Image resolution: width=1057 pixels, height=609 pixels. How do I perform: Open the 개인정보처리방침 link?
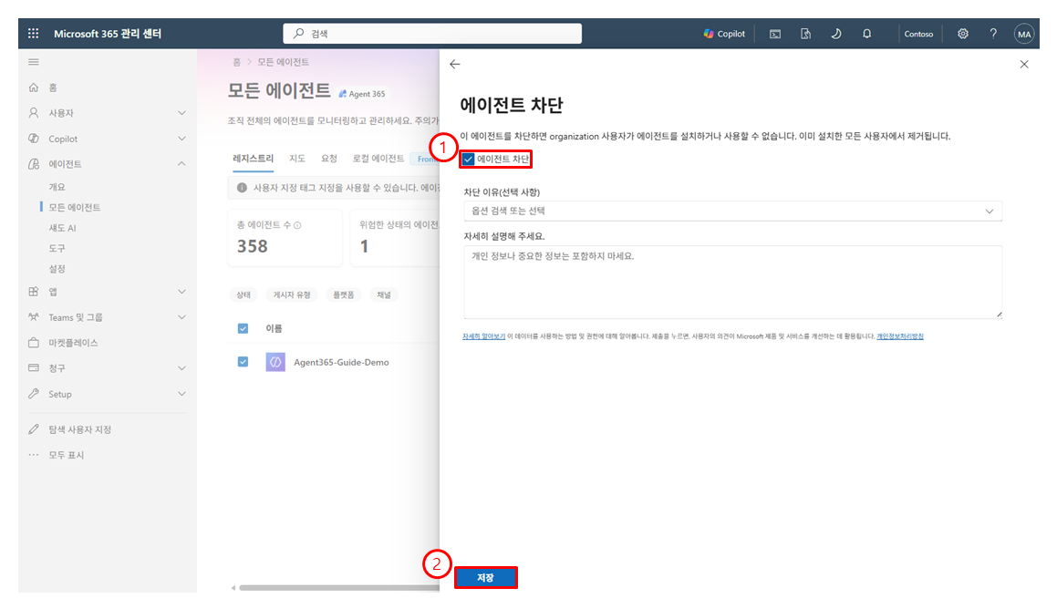click(900, 336)
